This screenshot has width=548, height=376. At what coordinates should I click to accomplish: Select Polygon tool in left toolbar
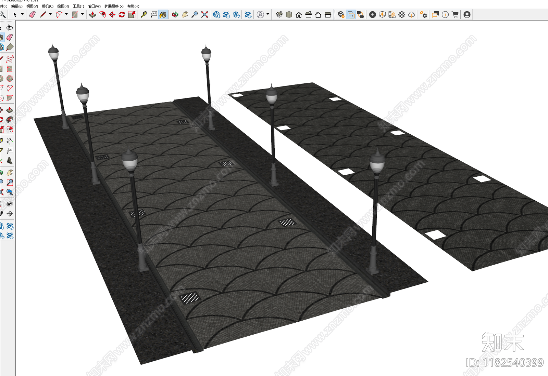[10, 78]
